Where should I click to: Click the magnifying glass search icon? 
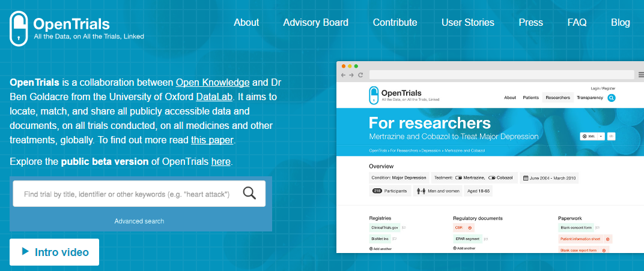click(249, 192)
